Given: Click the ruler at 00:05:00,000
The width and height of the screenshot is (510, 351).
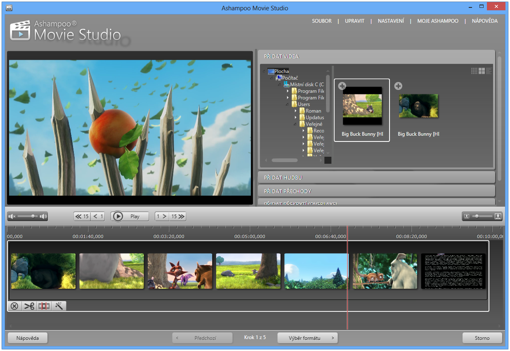Looking at the screenshot, I should pyautogui.click(x=250, y=237).
